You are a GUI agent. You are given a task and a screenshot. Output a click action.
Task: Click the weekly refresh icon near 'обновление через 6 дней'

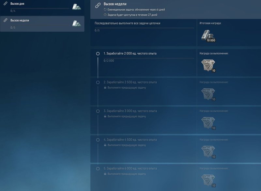point(105,10)
